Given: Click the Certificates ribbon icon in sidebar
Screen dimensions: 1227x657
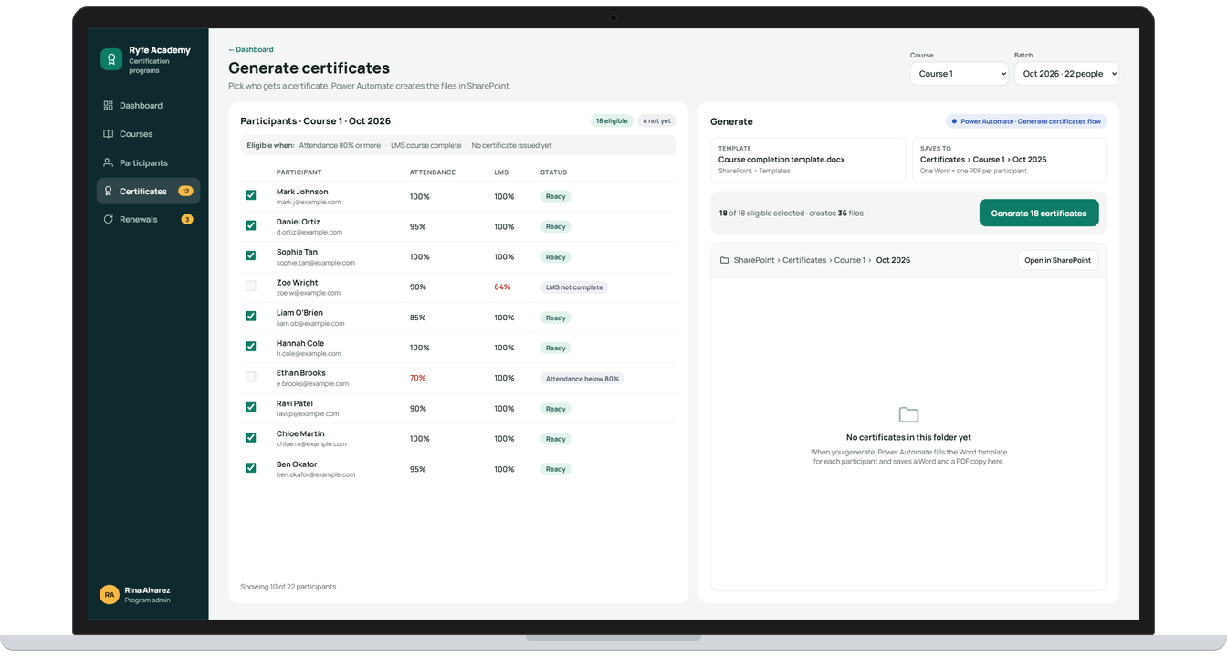Looking at the screenshot, I should click(x=108, y=192).
